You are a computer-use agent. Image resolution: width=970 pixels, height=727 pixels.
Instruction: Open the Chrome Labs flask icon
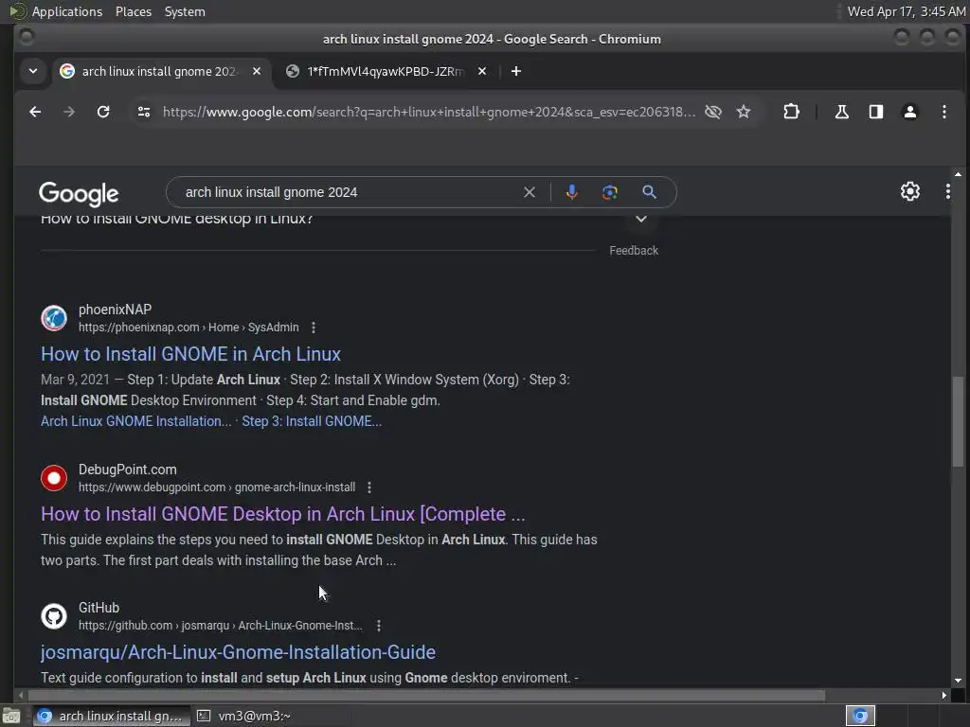tap(841, 112)
